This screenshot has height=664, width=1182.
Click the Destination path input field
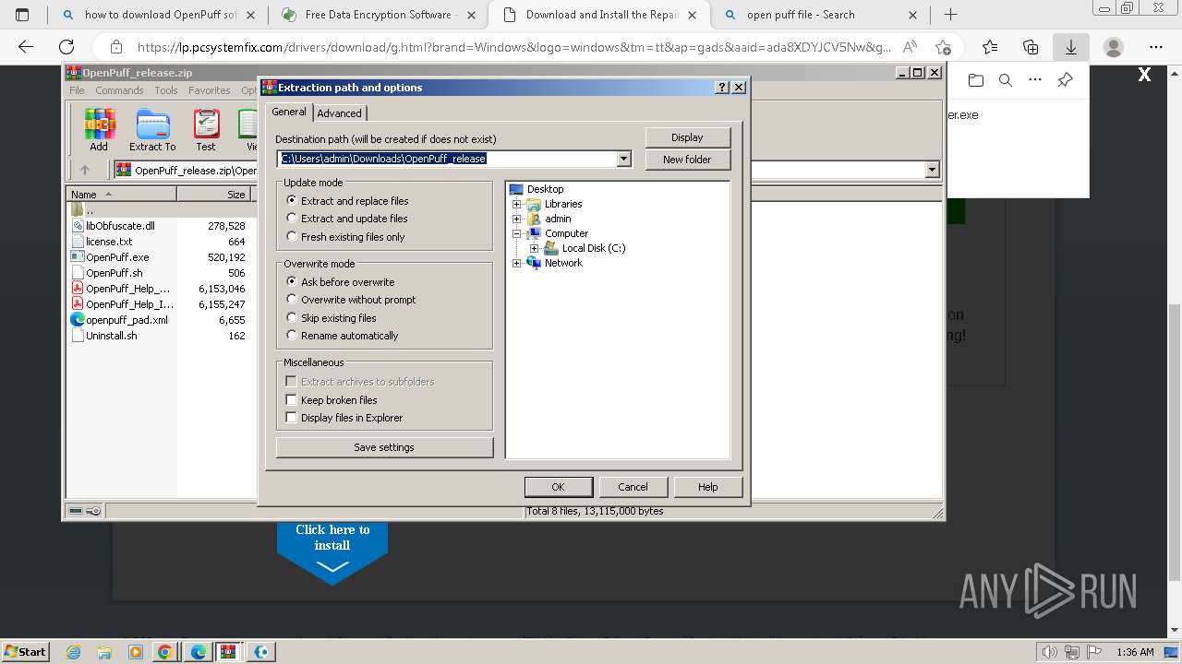[x=447, y=159]
